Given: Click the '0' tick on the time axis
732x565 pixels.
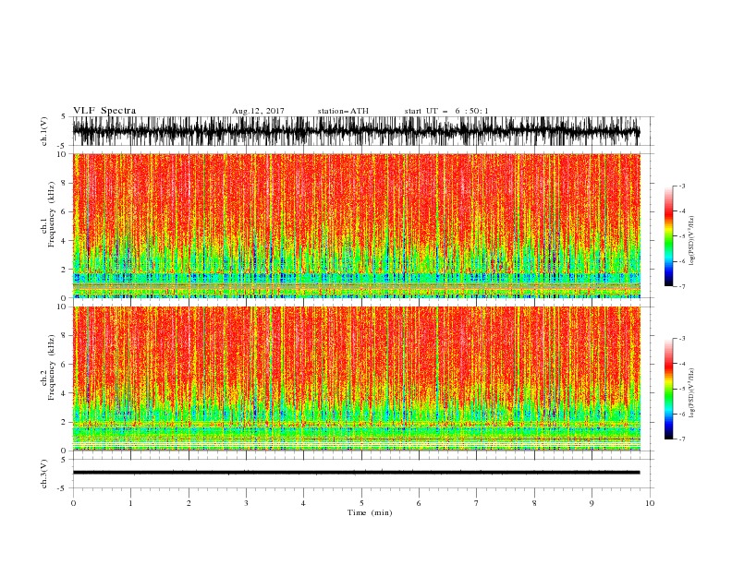Looking at the screenshot, I should pyautogui.click(x=73, y=503).
